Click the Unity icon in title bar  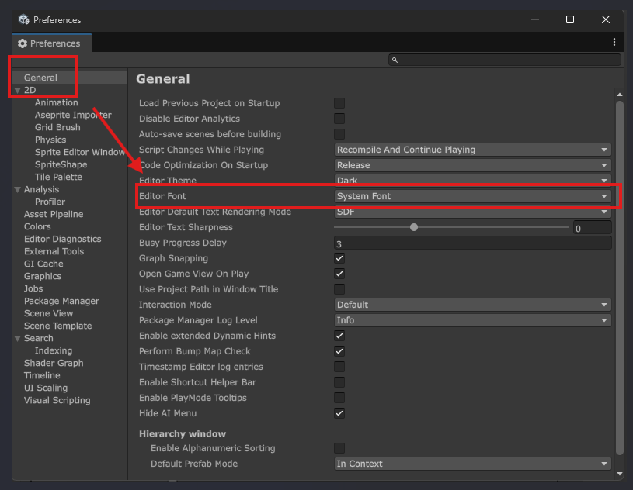(24, 19)
